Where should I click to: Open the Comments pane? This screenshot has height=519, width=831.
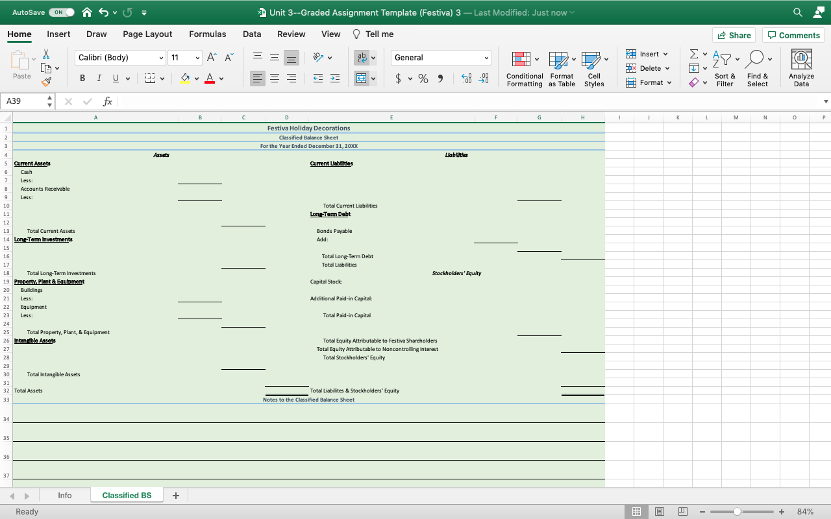[793, 35]
